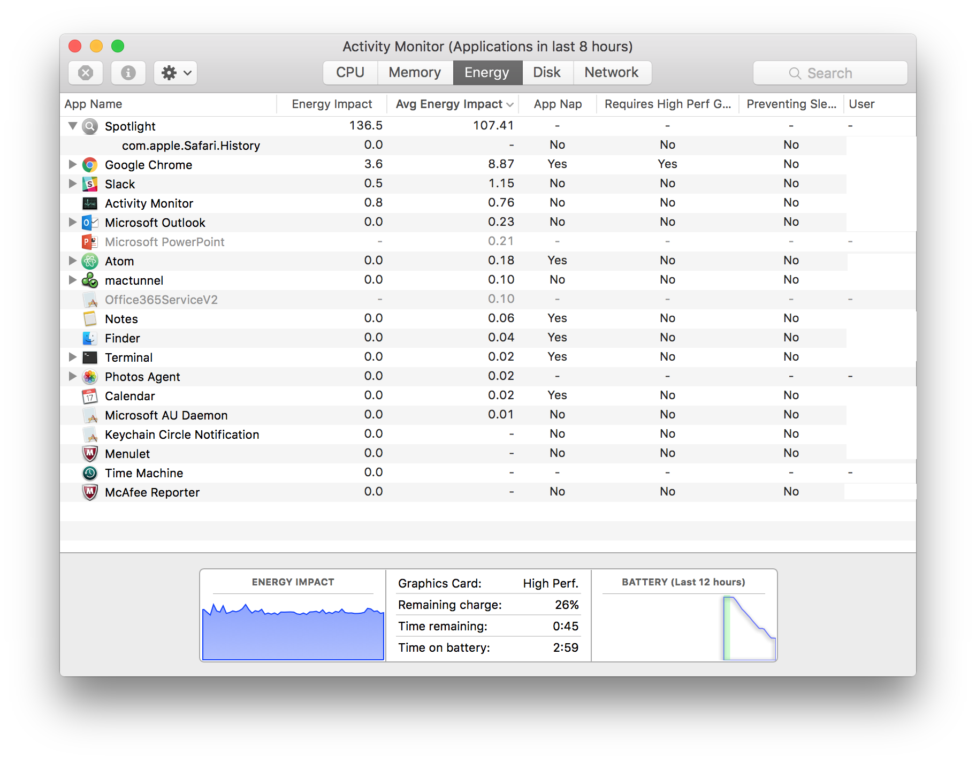Sort by App Nap column header
The width and height of the screenshot is (976, 762).
[x=558, y=104]
